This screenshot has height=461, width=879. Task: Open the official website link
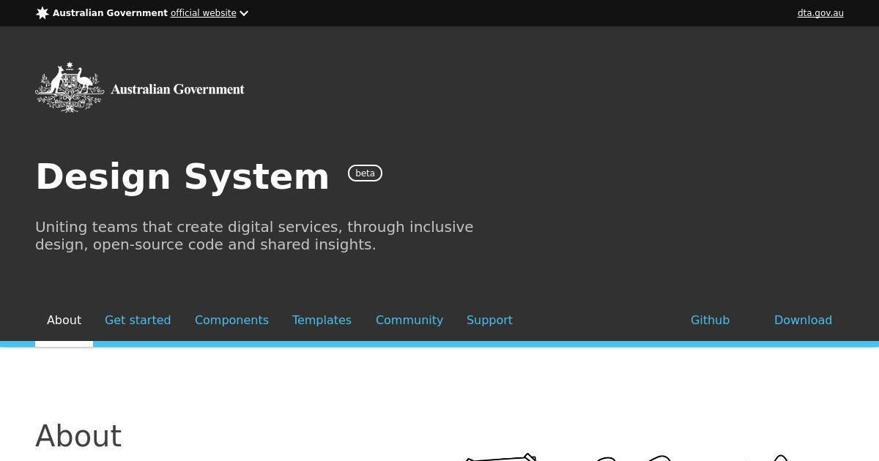tap(204, 13)
